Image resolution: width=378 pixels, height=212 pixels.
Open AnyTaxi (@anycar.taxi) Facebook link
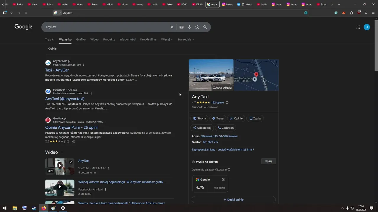pos(65,99)
